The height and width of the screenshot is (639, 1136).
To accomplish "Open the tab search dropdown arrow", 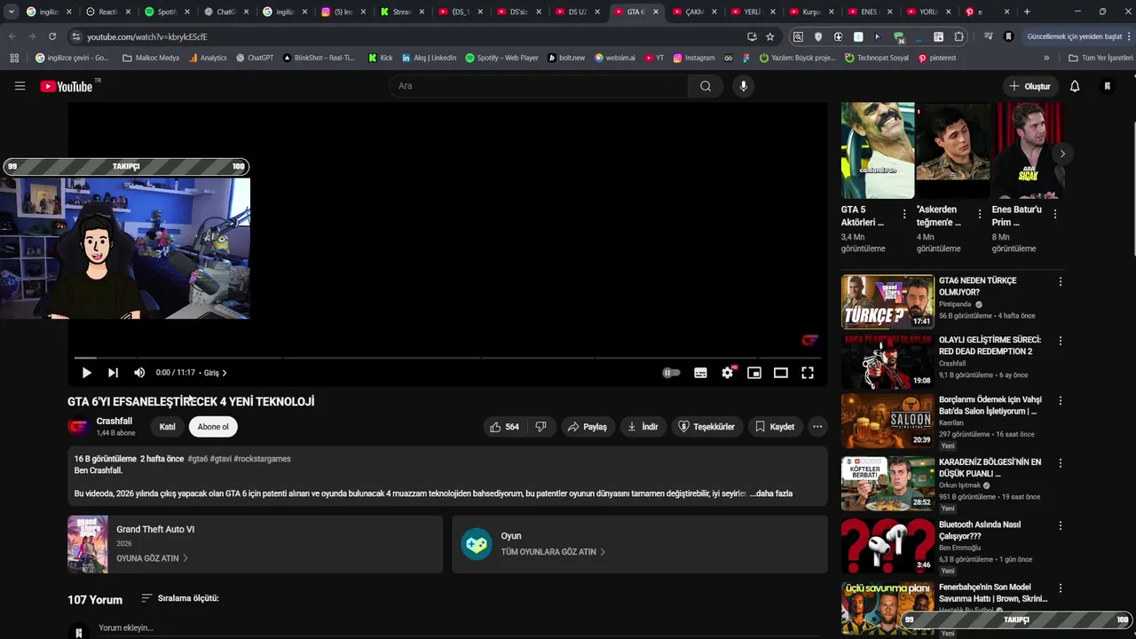I will click(12, 12).
